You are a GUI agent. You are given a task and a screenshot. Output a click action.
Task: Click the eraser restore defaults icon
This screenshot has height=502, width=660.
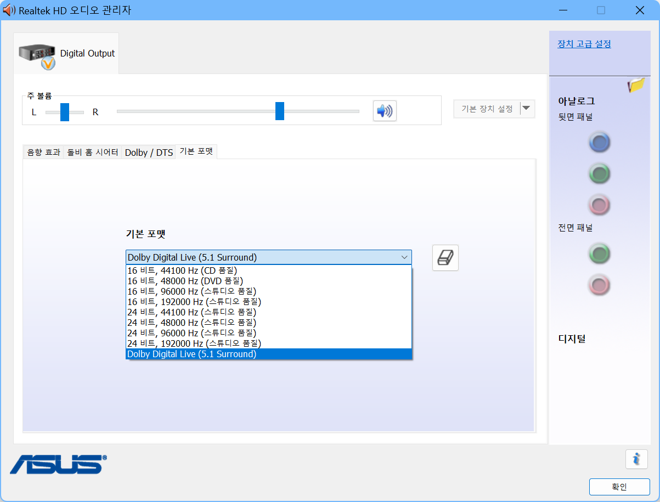tap(445, 258)
